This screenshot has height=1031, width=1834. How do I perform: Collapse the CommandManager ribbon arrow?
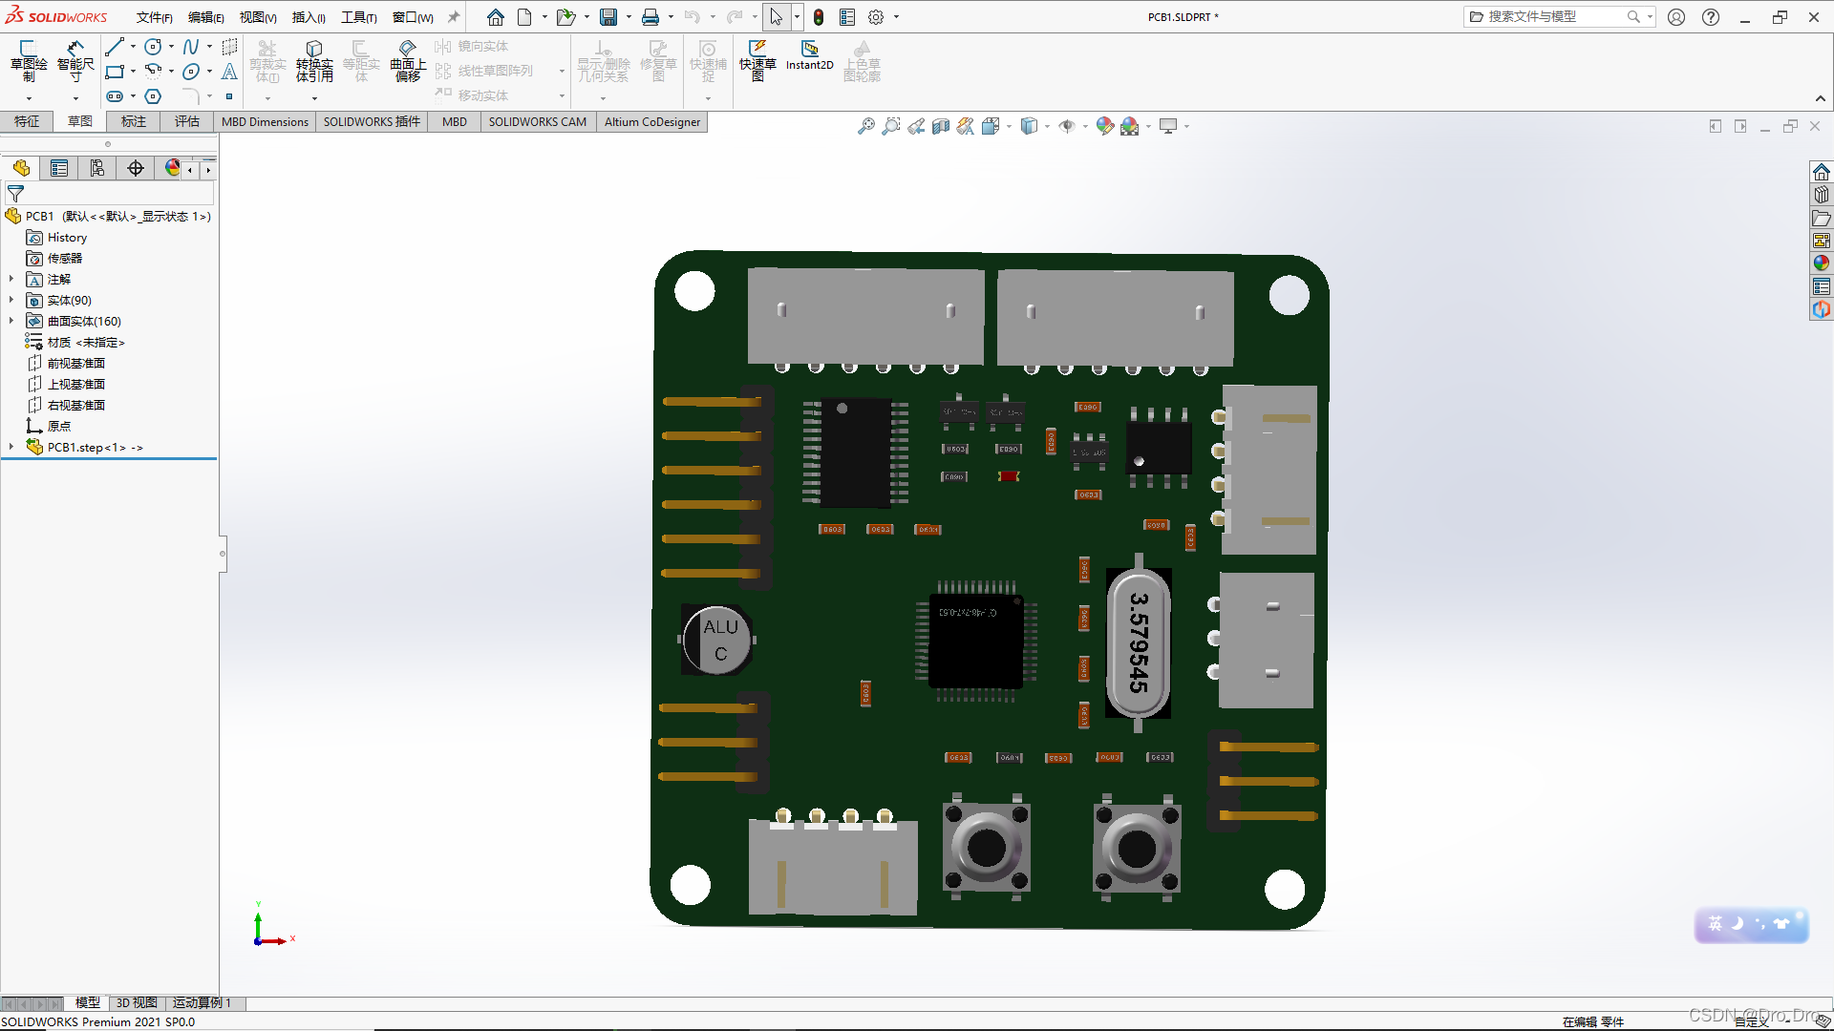pos(1821,98)
